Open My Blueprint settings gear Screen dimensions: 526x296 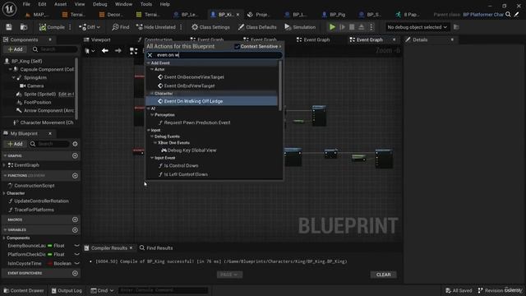(x=75, y=144)
